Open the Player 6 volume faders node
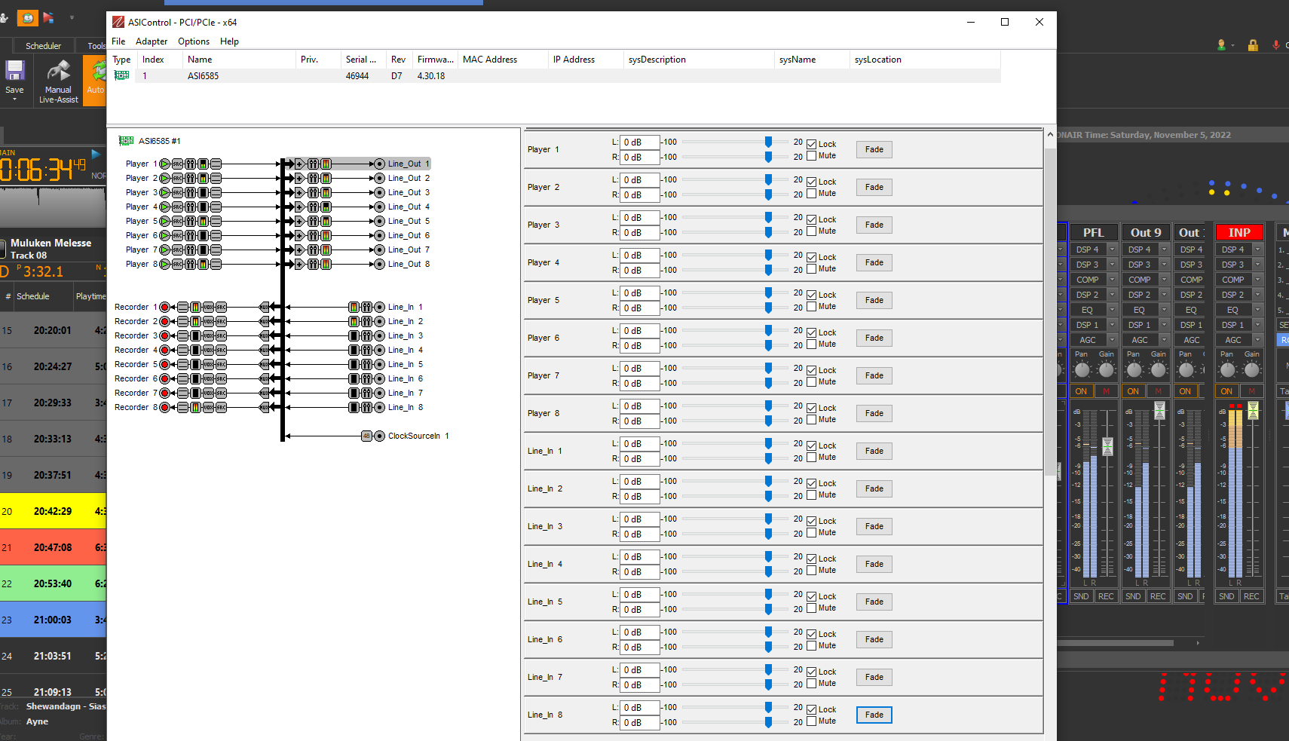Image resolution: width=1289 pixels, height=741 pixels. pos(191,235)
